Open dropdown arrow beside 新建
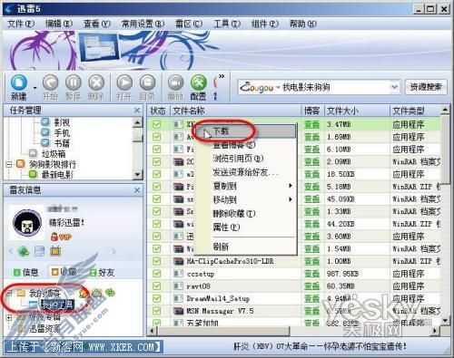The height and width of the screenshot is (358, 454). [x=35, y=88]
